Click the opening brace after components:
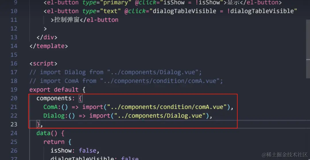Viewport: 310px width, 160px height. click(x=80, y=98)
